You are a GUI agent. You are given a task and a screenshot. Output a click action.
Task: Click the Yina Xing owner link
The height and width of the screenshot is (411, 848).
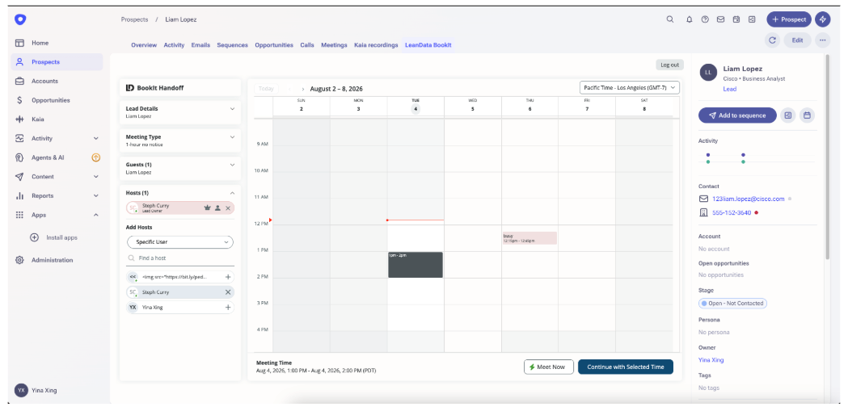(711, 359)
